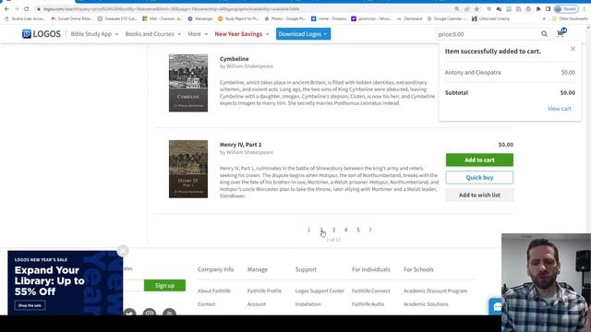Click Cymbeline book cover thumbnail

(188, 83)
